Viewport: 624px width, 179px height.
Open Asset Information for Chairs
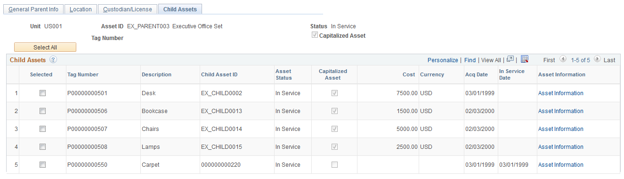(560, 129)
